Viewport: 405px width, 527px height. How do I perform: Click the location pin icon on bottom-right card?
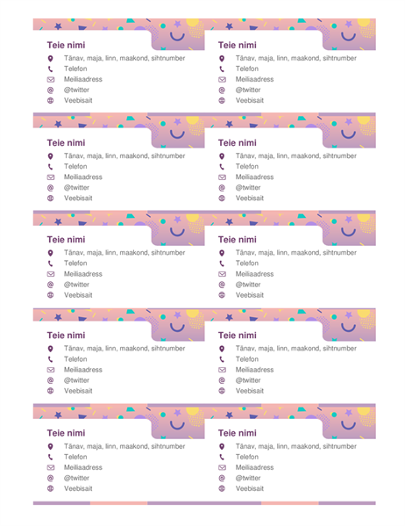coord(222,447)
